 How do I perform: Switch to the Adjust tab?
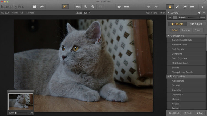point(196,24)
